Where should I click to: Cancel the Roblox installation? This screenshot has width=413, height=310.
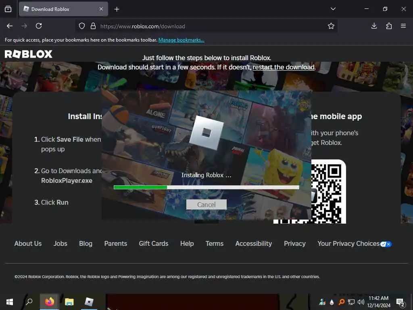pyautogui.click(x=206, y=205)
